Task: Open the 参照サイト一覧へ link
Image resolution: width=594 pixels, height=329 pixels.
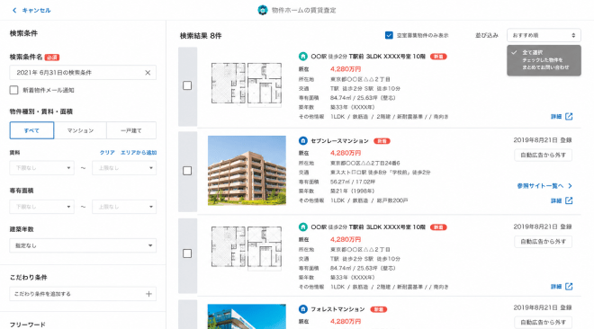Action: tap(540, 186)
